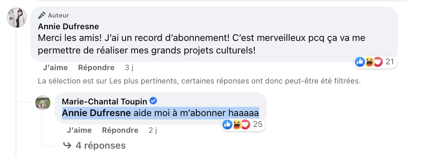The image size is (423, 157).
Task: Click the Auteur microphone badge icon
Action: point(42,15)
